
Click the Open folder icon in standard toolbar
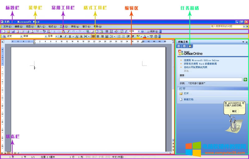8,31
